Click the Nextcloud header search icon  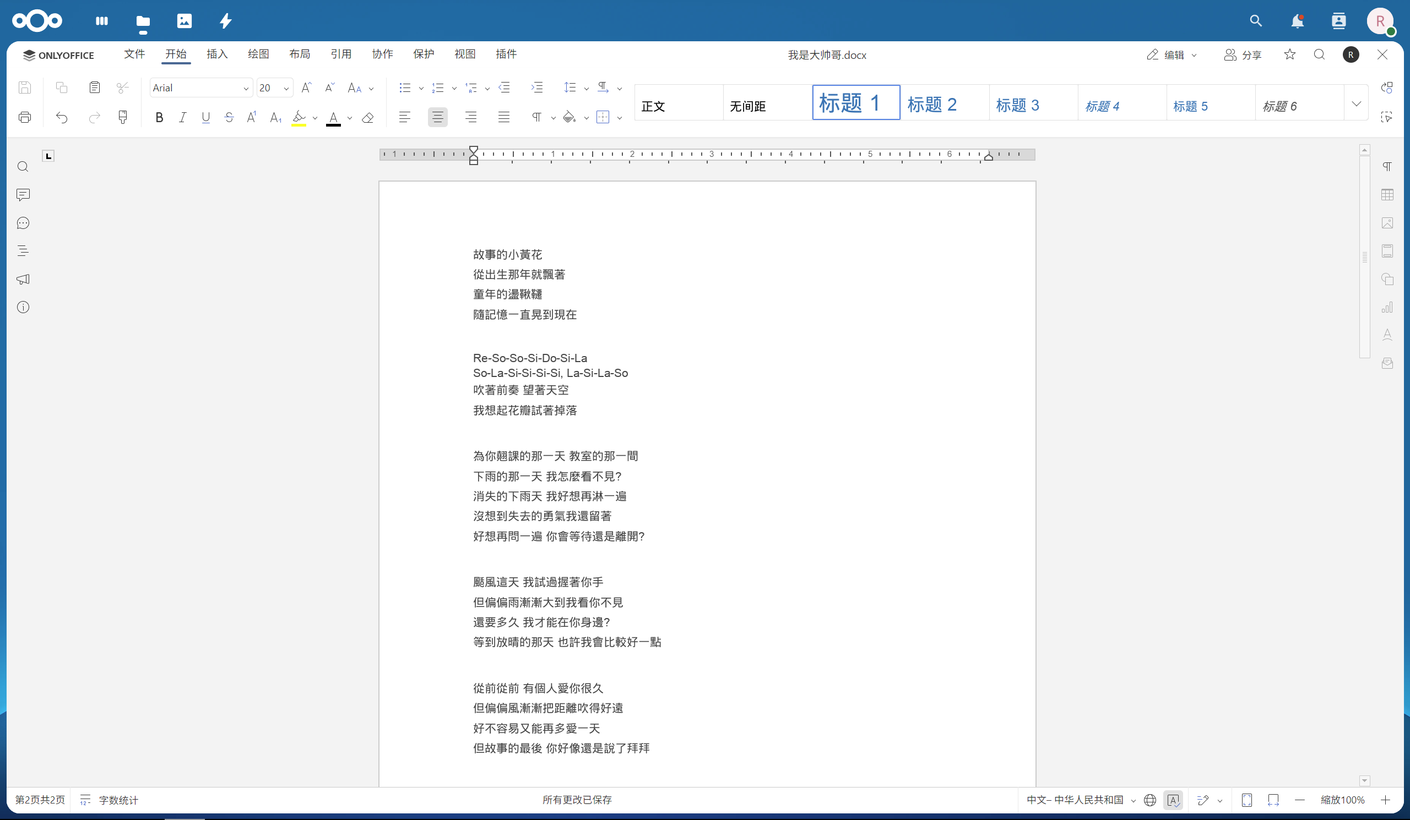coord(1256,21)
